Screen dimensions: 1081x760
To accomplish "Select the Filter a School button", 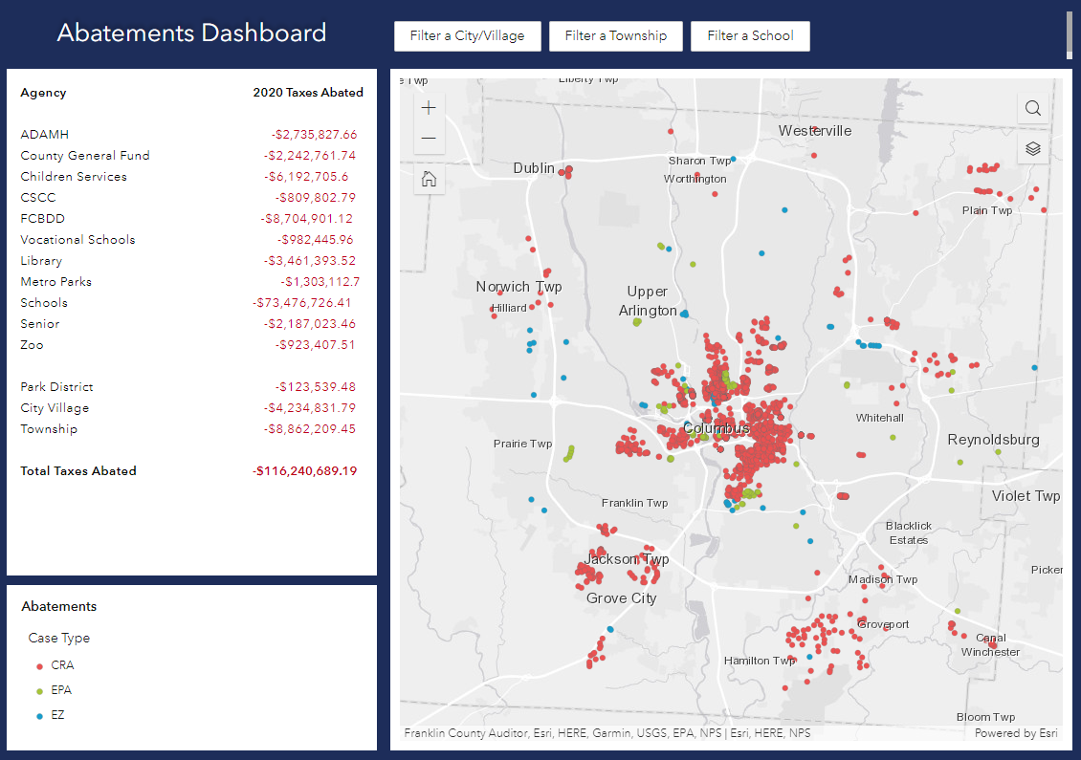I will tap(750, 35).
